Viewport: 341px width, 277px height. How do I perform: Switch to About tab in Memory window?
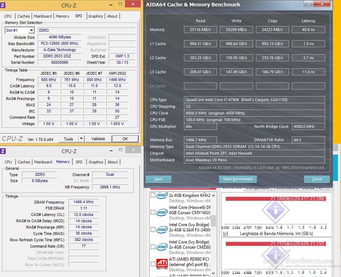(113, 162)
